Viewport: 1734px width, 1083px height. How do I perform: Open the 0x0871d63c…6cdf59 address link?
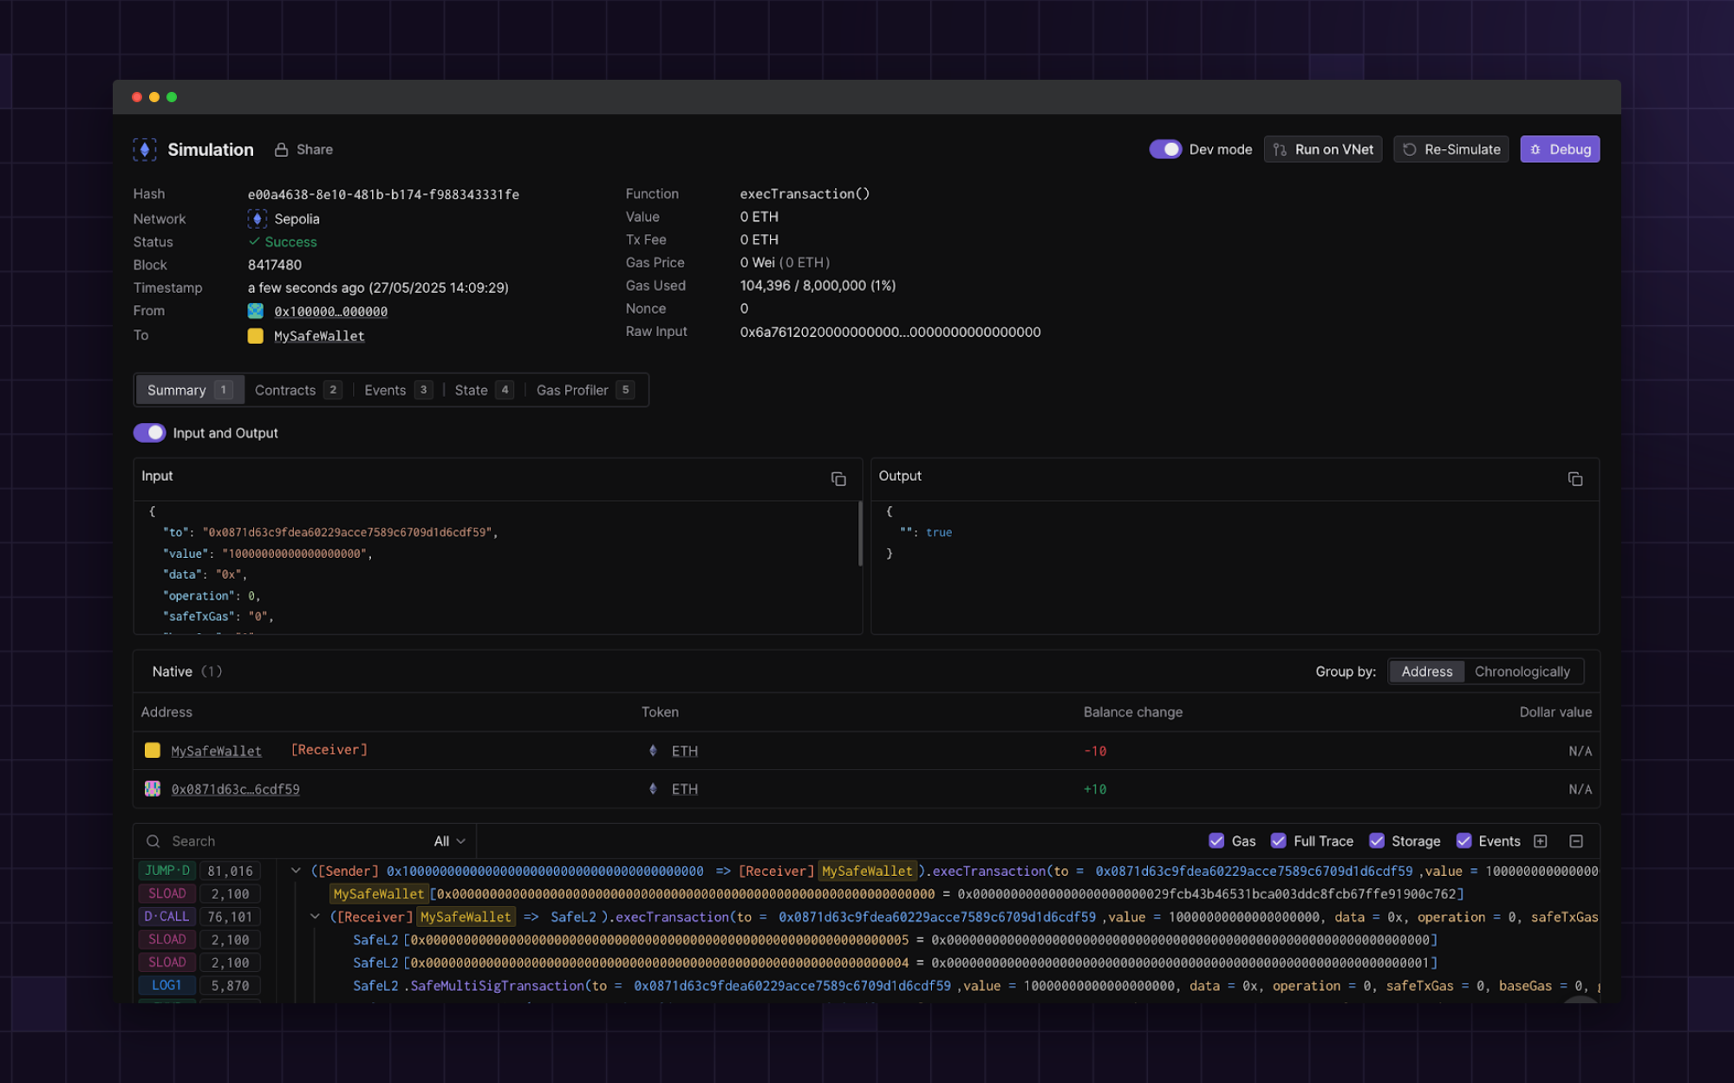click(235, 789)
